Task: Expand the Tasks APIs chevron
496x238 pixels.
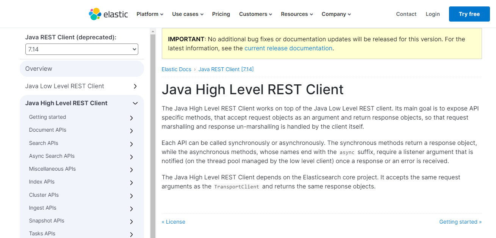Action: click(x=131, y=235)
